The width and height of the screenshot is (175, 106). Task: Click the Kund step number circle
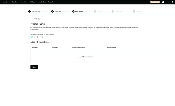coord(95,11)
